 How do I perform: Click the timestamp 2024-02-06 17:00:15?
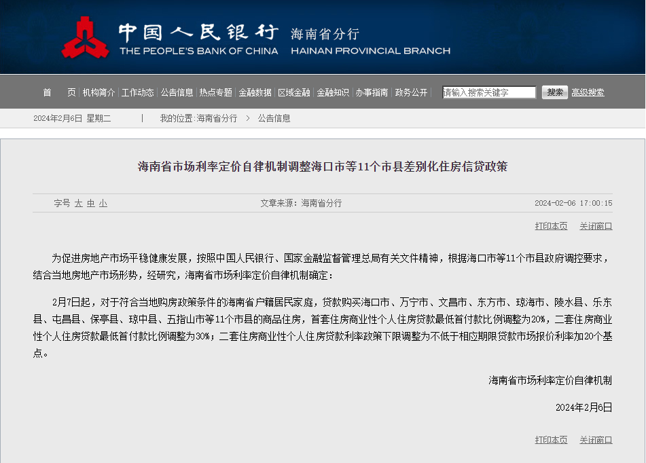pyautogui.click(x=573, y=203)
